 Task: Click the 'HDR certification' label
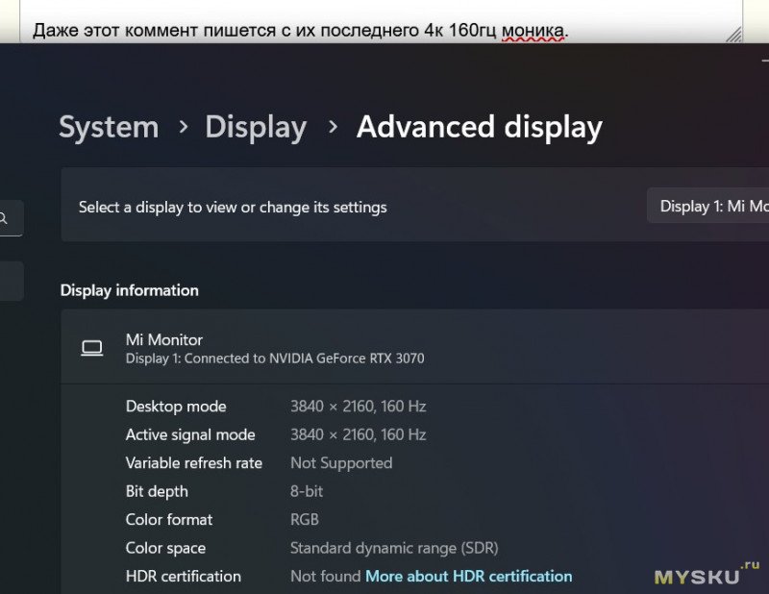coord(183,576)
